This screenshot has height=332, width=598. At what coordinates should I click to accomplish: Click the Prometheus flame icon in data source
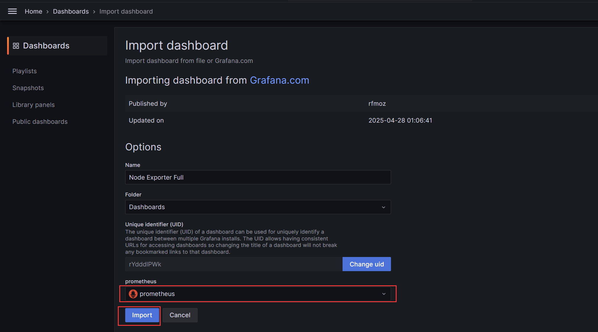point(133,294)
